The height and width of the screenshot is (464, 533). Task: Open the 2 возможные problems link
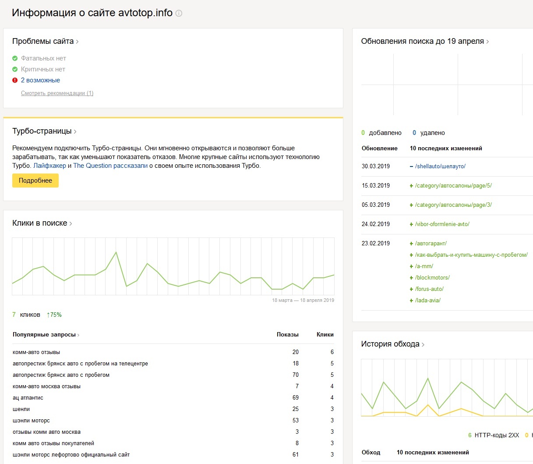coord(40,80)
